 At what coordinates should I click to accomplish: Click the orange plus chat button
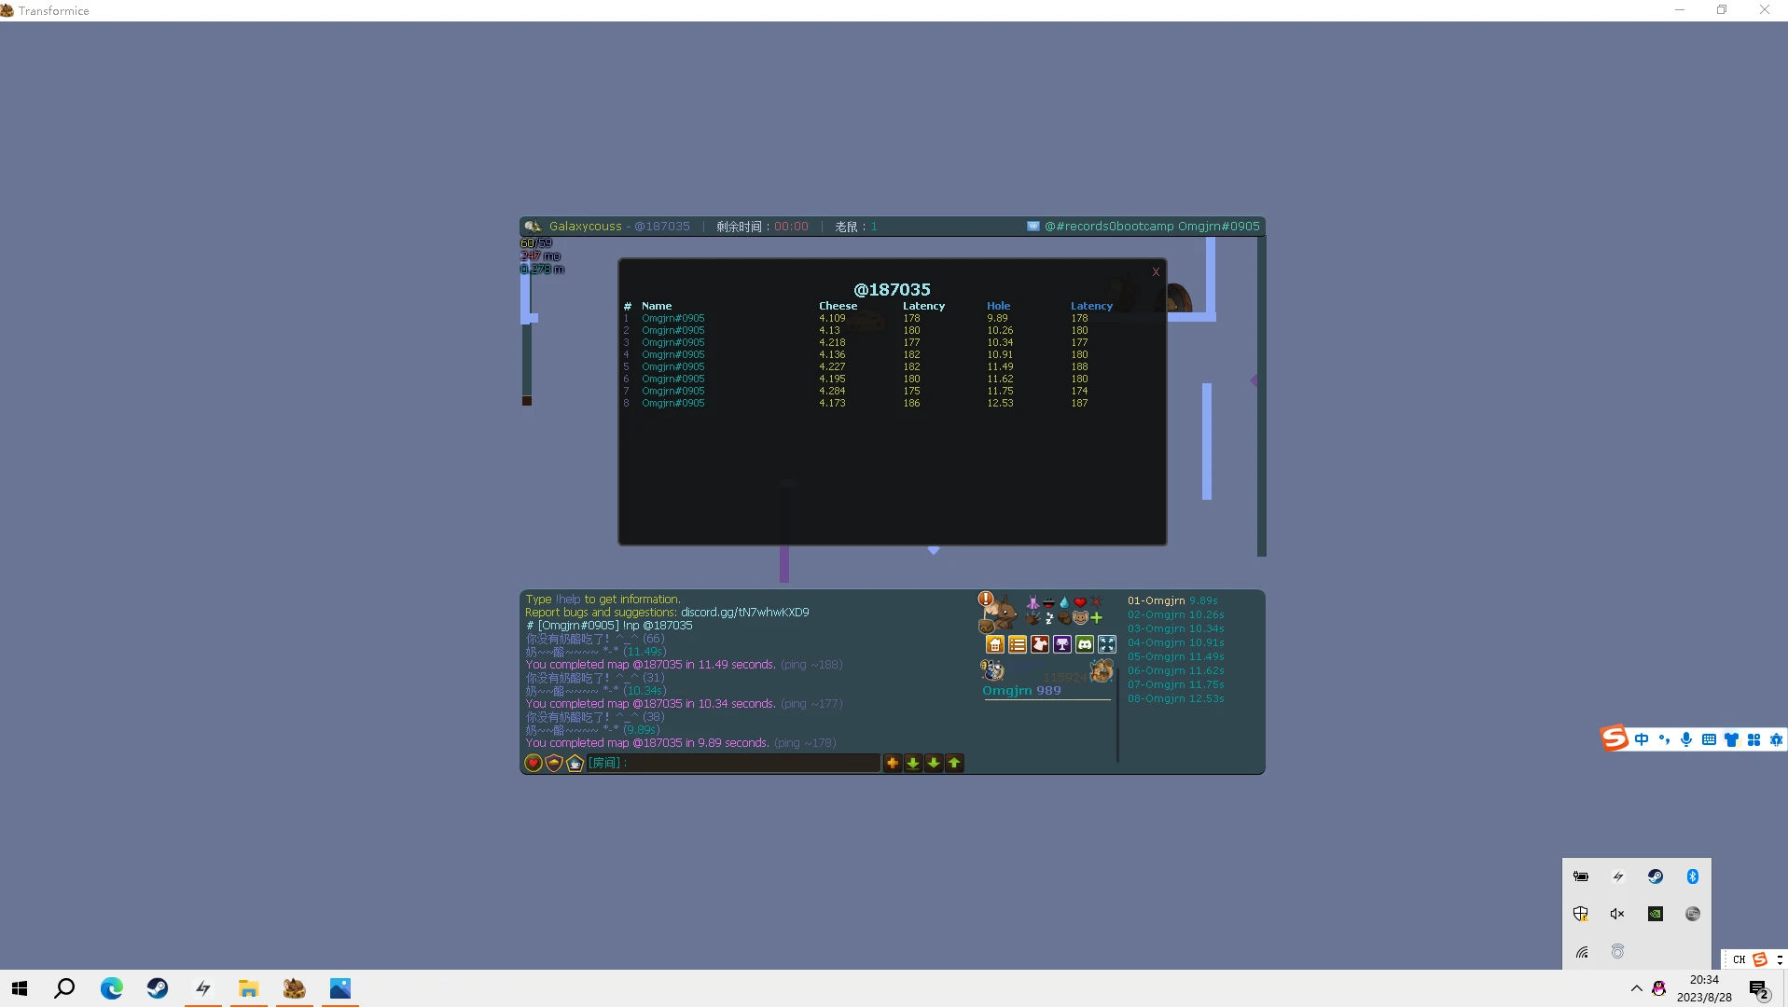click(893, 763)
